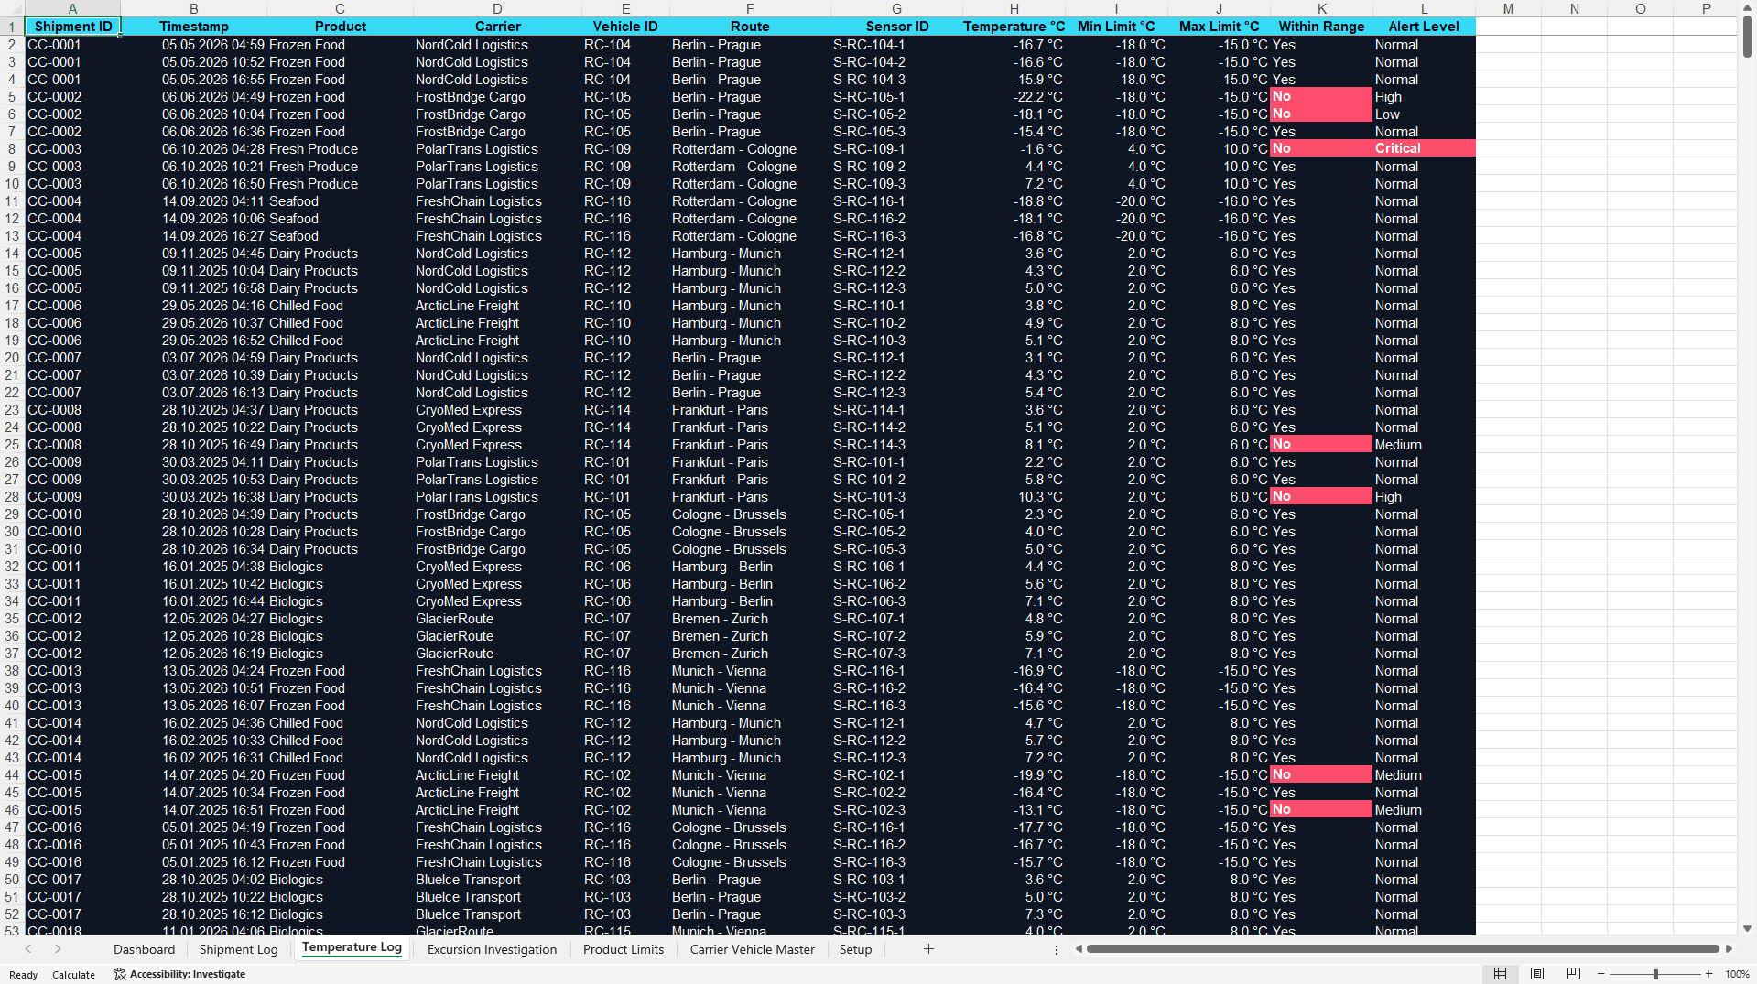Click the zoom in plus icon

(1708, 974)
